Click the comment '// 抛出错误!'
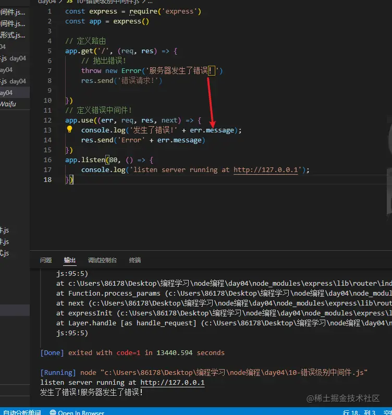This screenshot has height=415, width=392. click(x=104, y=61)
